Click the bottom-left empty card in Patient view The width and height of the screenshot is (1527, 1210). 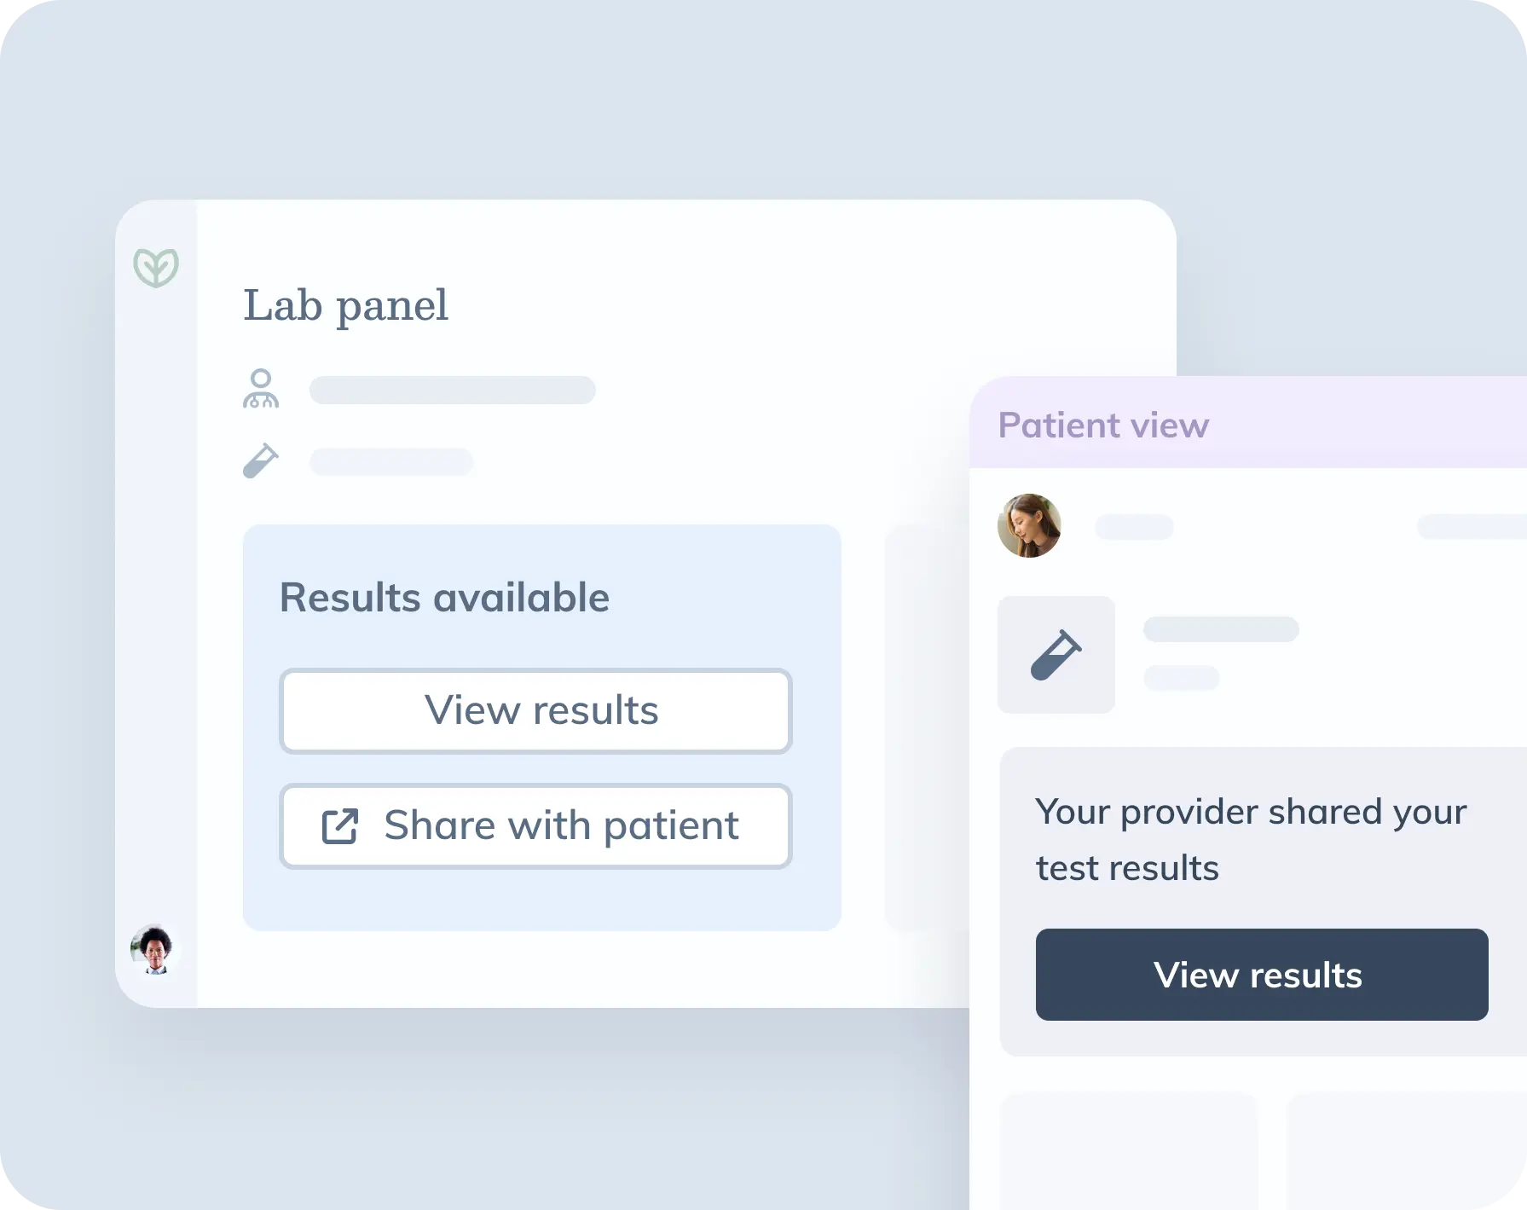[1127, 1151]
